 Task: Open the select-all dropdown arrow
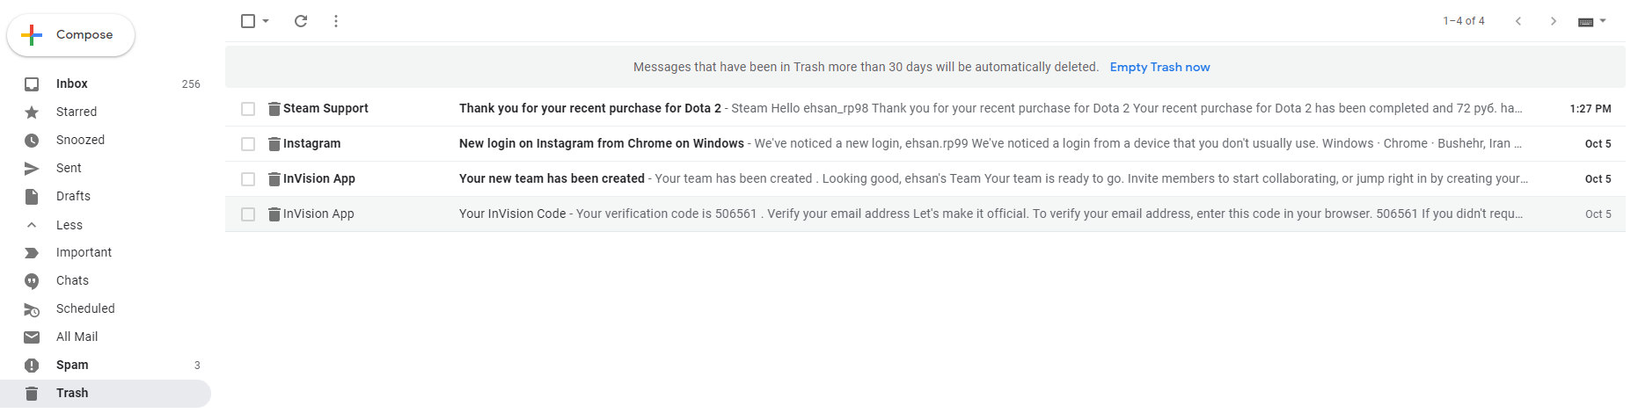[x=266, y=21]
